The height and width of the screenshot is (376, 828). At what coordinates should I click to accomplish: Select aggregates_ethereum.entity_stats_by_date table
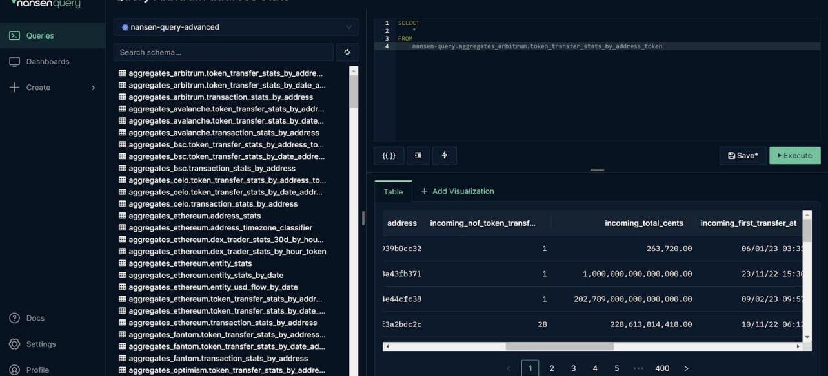[201, 275]
